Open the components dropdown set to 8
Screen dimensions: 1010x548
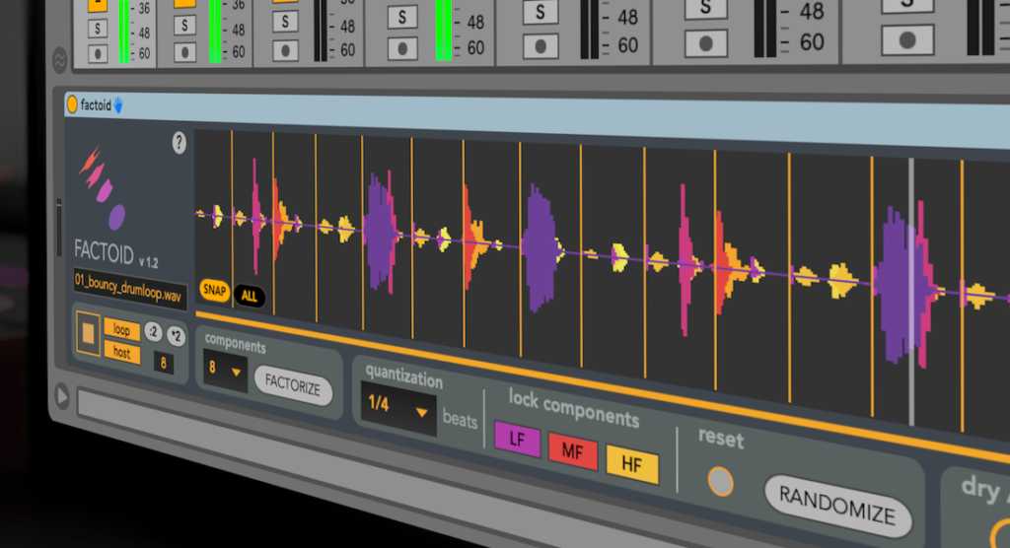coord(225,371)
